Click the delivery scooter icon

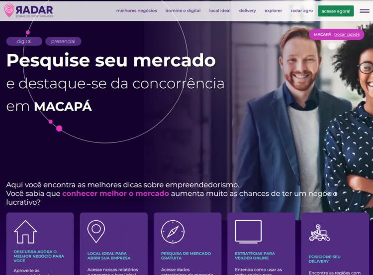319,233
